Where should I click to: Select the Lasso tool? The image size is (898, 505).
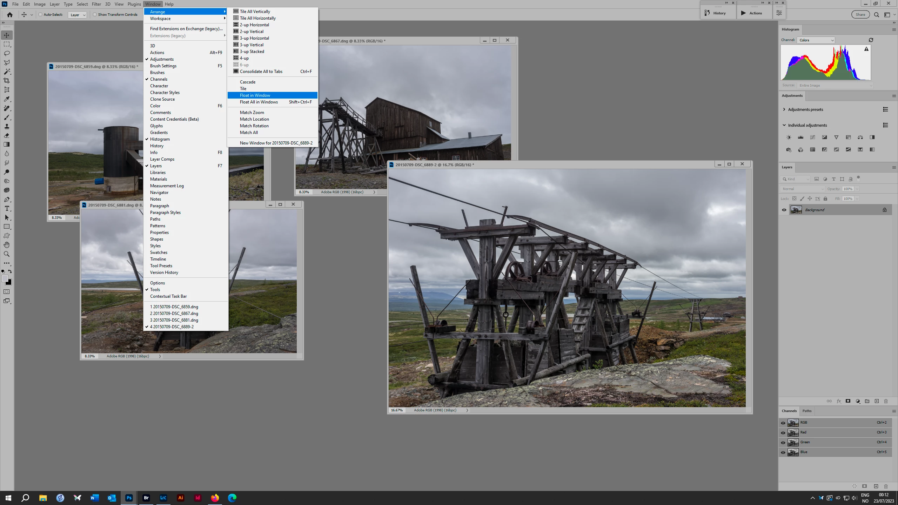[7, 53]
